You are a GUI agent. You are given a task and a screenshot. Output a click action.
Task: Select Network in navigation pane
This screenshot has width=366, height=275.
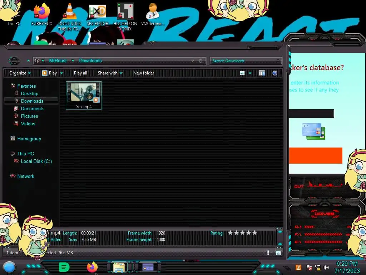point(26,176)
